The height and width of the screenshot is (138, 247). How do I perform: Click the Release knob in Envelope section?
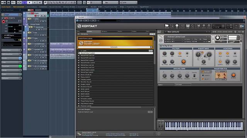(187, 76)
